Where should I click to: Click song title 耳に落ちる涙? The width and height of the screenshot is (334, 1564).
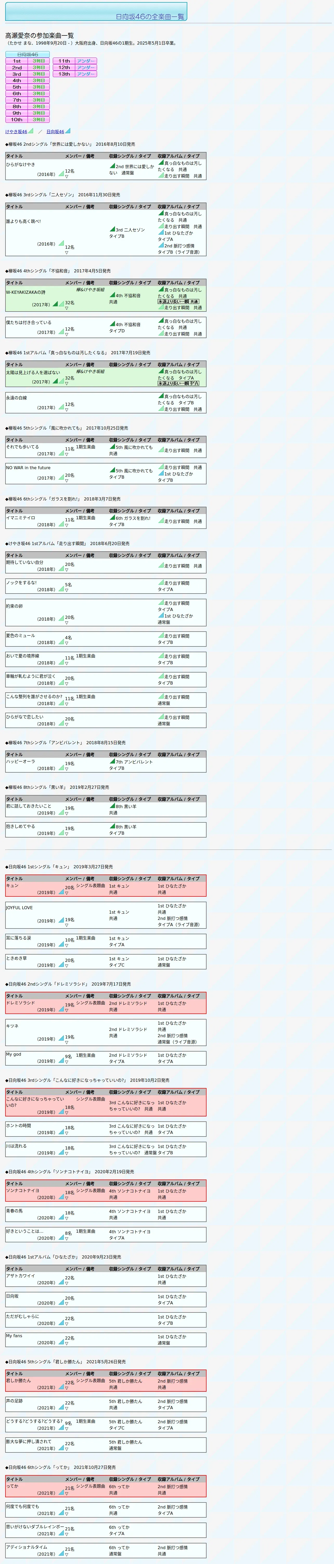[x=18, y=938]
